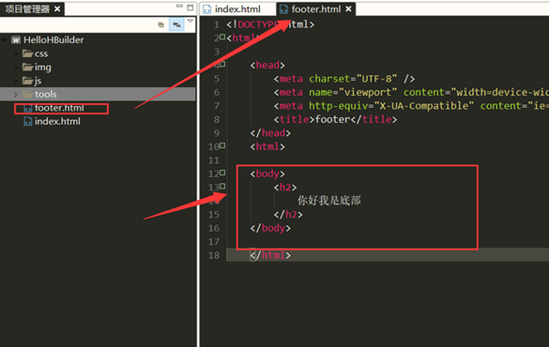Screen dimensions: 549x347
Task: Expand the img folder arrow
Action: (x=16, y=68)
